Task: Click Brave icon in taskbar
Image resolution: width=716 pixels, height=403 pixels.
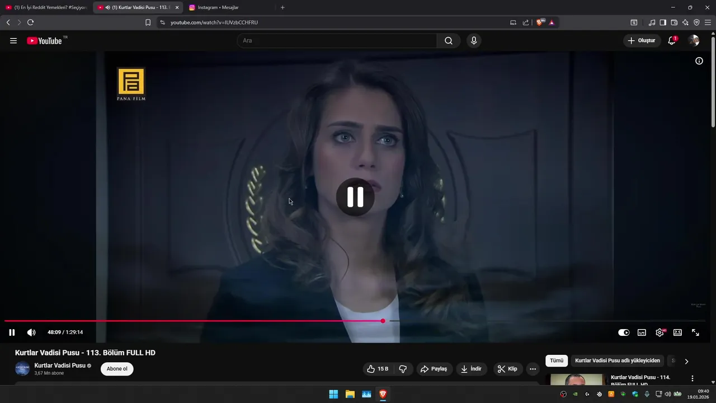Action: (383, 394)
